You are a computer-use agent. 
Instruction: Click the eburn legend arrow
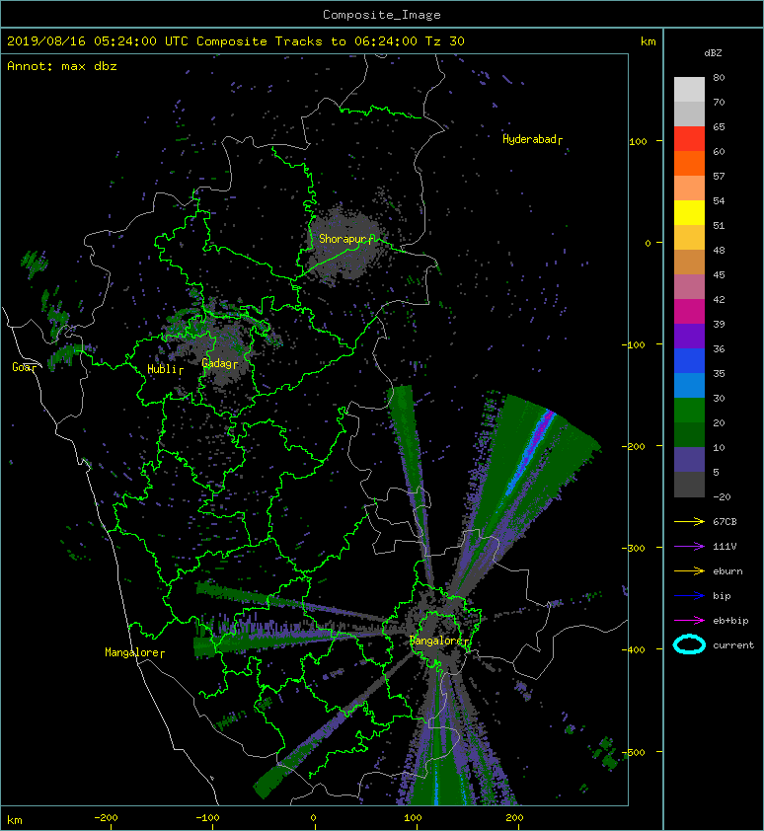click(689, 570)
